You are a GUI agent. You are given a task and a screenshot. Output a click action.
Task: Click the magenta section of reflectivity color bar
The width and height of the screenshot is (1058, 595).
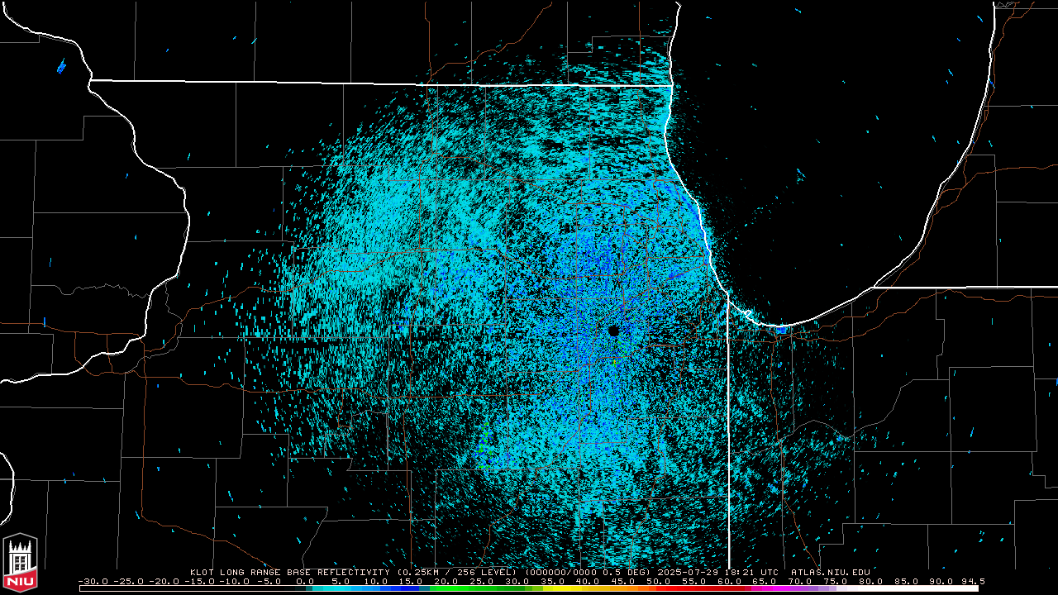coord(769,588)
